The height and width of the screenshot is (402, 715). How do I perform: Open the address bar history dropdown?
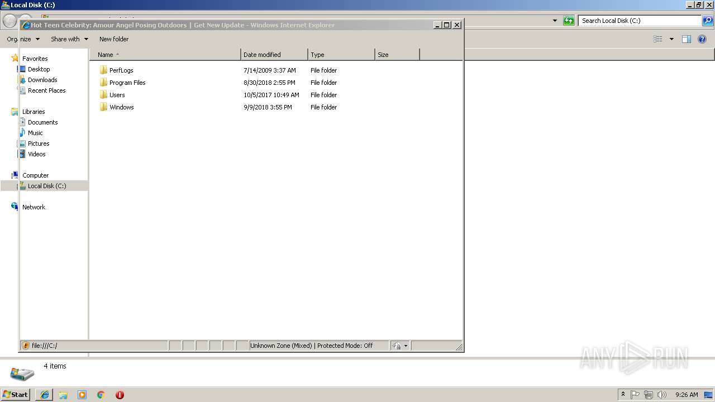[555, 21]
